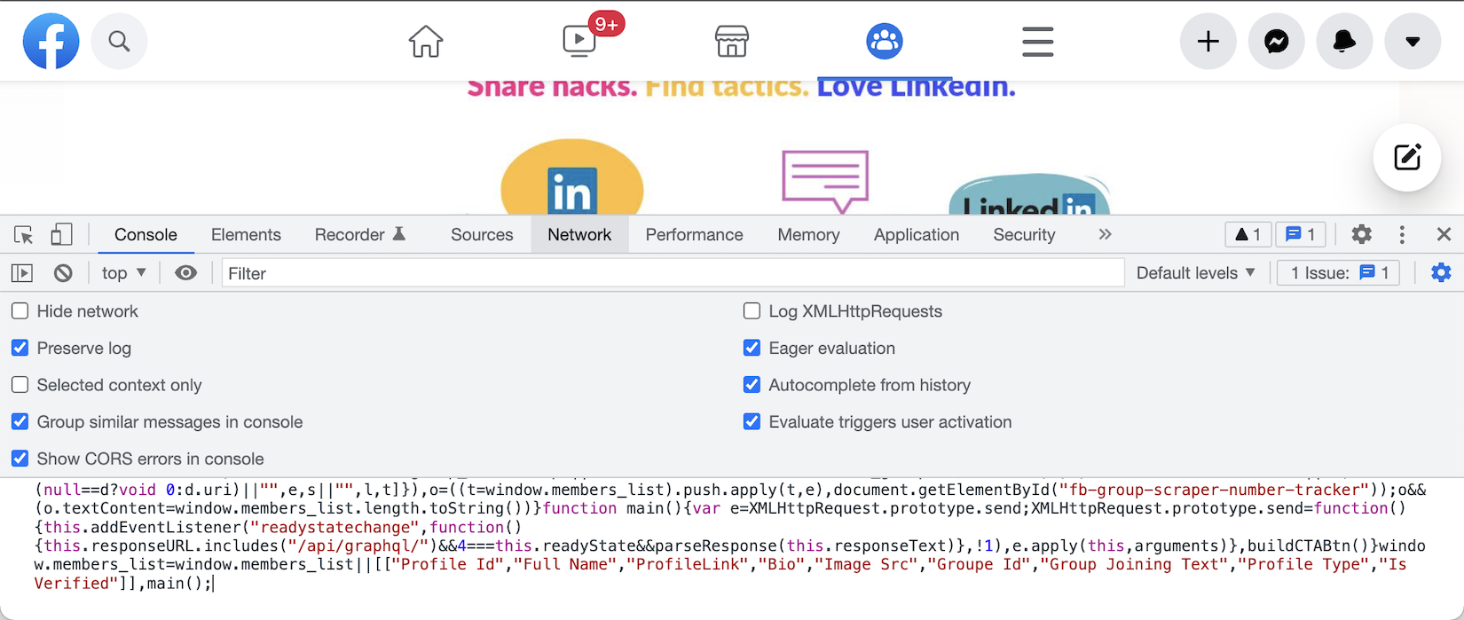Enable Hide network checkbox
Image resolution: width=1464 pixels, height=620 pixels.
click(x=20, y=311)
